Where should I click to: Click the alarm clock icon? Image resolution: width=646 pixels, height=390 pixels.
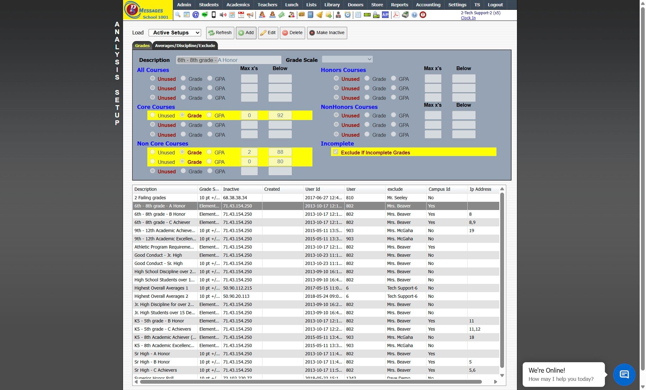coord(348,15)
